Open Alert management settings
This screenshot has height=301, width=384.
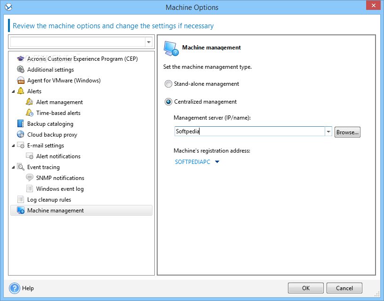[x=59, y=102]
